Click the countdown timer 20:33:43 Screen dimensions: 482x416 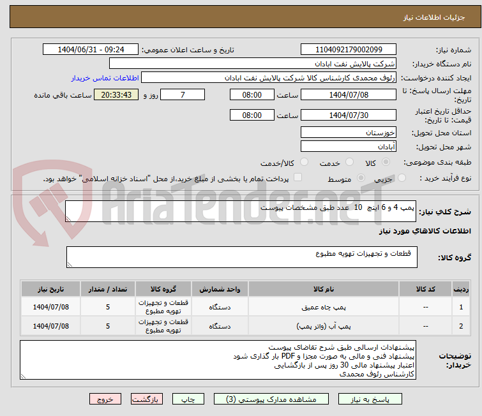coord(116,94)
